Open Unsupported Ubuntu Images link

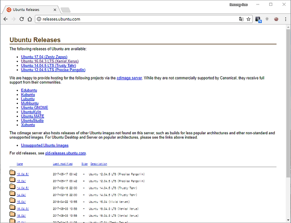click(45, 145)
